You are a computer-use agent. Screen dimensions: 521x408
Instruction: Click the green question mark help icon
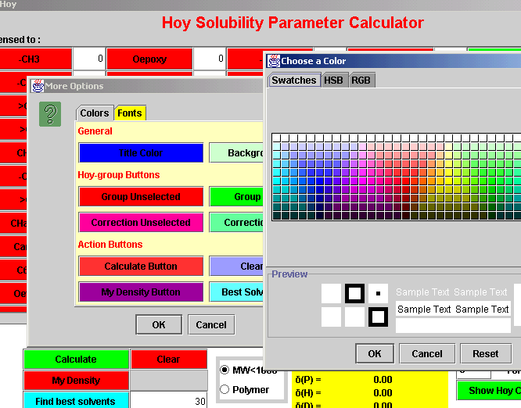(50, 114)
